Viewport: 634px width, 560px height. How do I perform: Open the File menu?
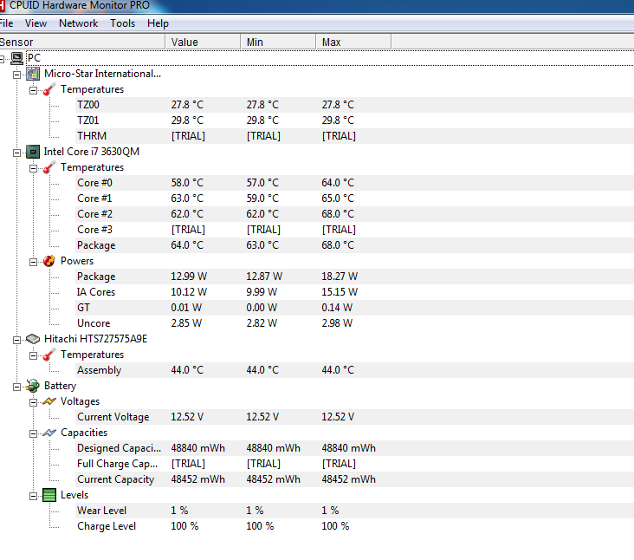tap(6, 23)
